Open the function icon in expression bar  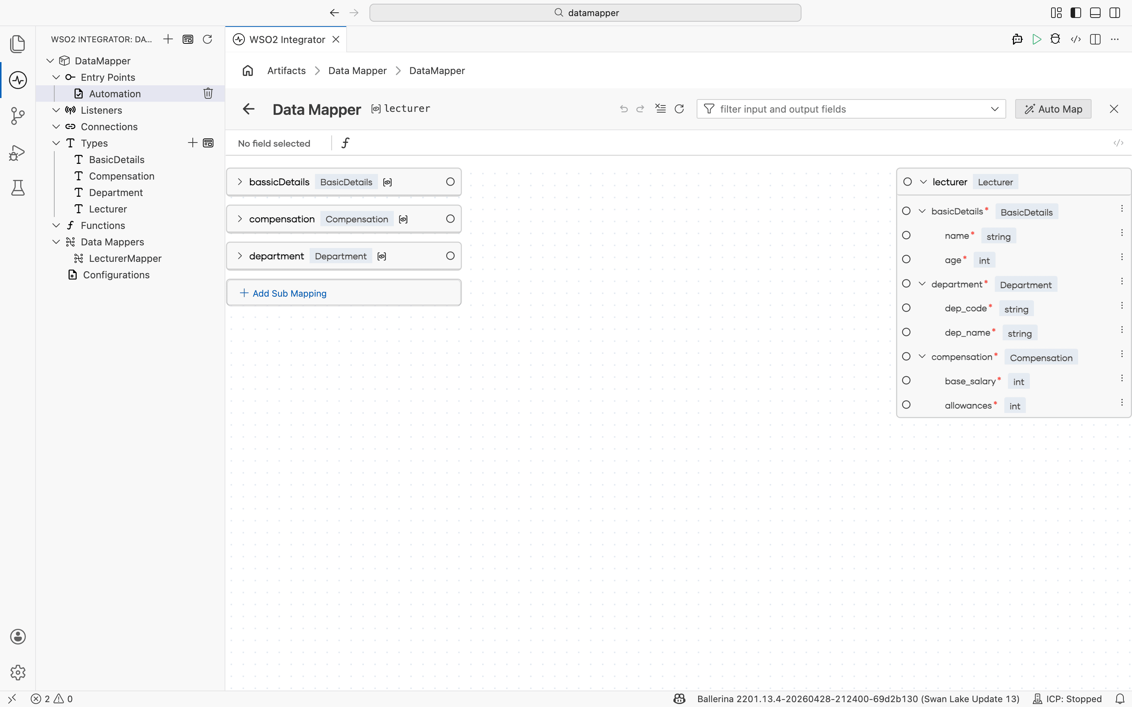pos(345,143)
